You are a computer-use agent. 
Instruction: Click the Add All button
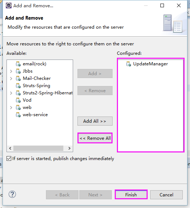tap(95, 121)
